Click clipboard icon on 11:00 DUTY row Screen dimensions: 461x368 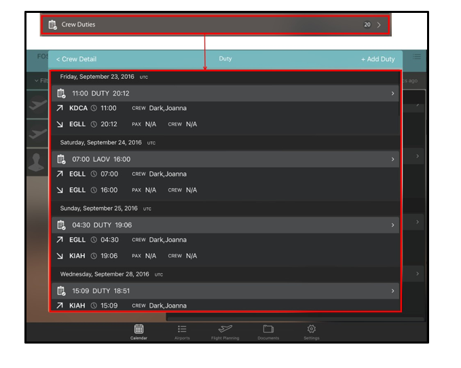pos(61,94)
